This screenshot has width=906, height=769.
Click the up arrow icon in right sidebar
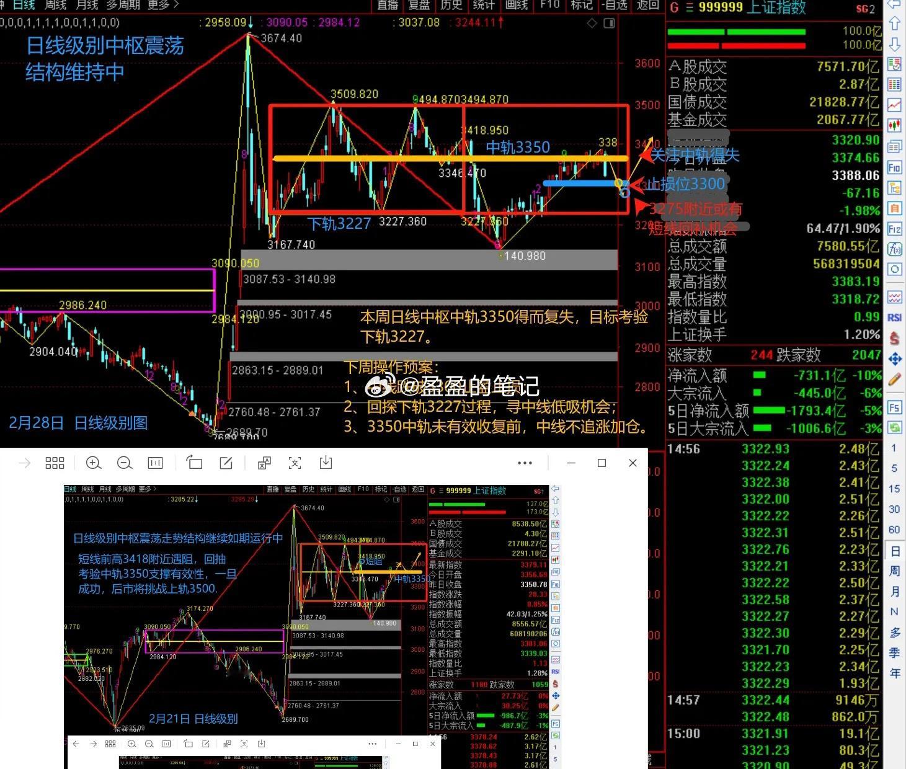tap(894, 24)
